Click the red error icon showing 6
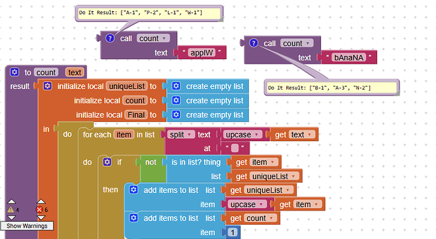The width and height of the screenshot is (436, 239). pyautogui.click(x=39, y=209)
